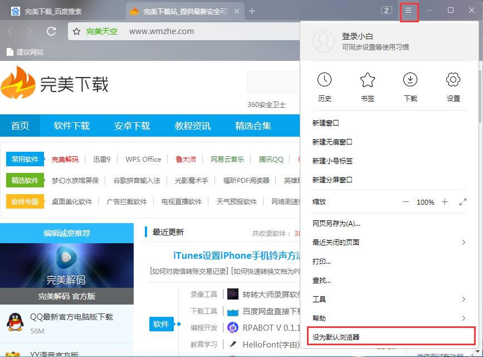
Task: Increase zoom with the plus button
Action: point(445,202)
